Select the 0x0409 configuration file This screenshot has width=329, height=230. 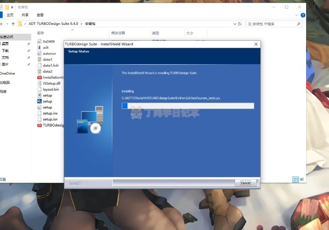pyautogui.click(x=49, y=41)
